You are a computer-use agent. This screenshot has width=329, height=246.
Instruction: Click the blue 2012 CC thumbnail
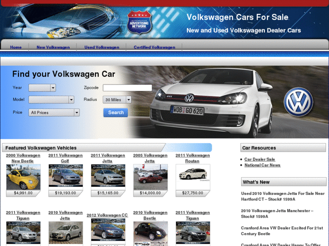[108, 230]
